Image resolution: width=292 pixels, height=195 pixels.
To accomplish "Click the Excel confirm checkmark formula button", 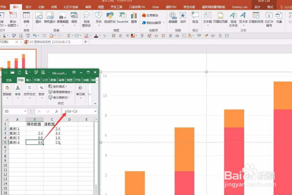I will point(48,111).
